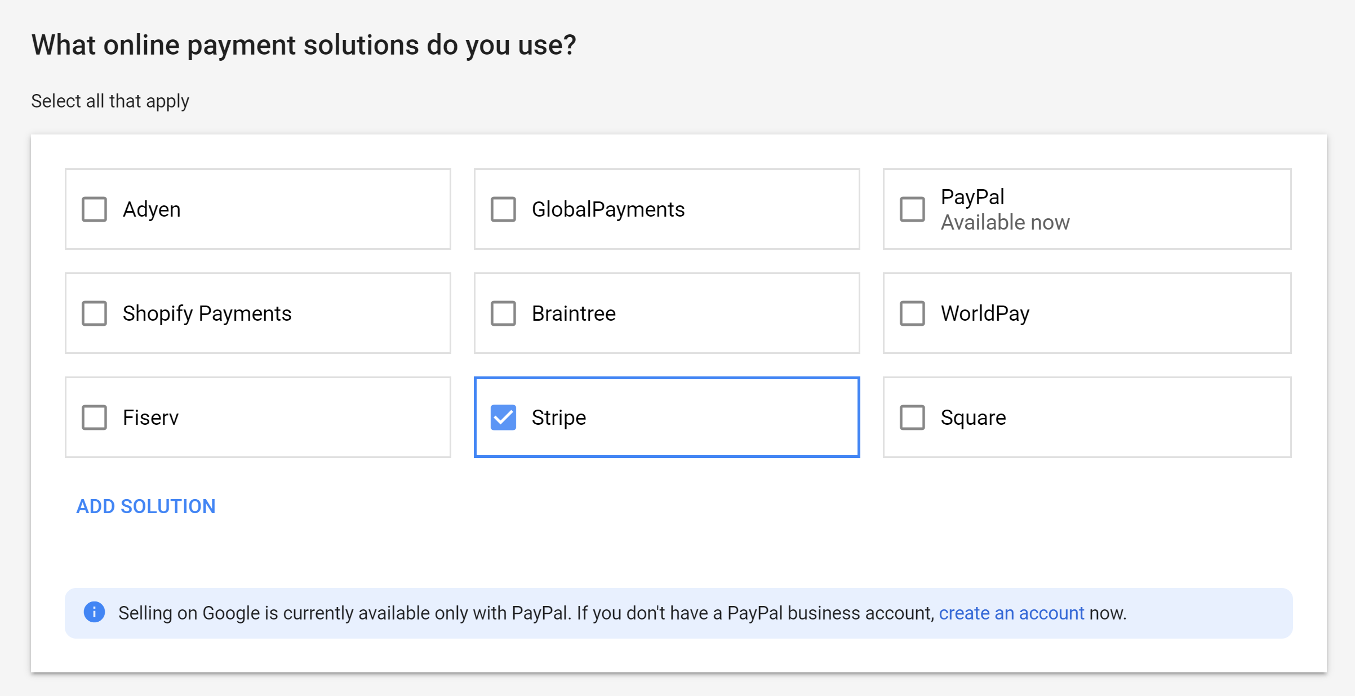Click the Square label text
This screenshot has width=1355, height=696.
point(973,417)
